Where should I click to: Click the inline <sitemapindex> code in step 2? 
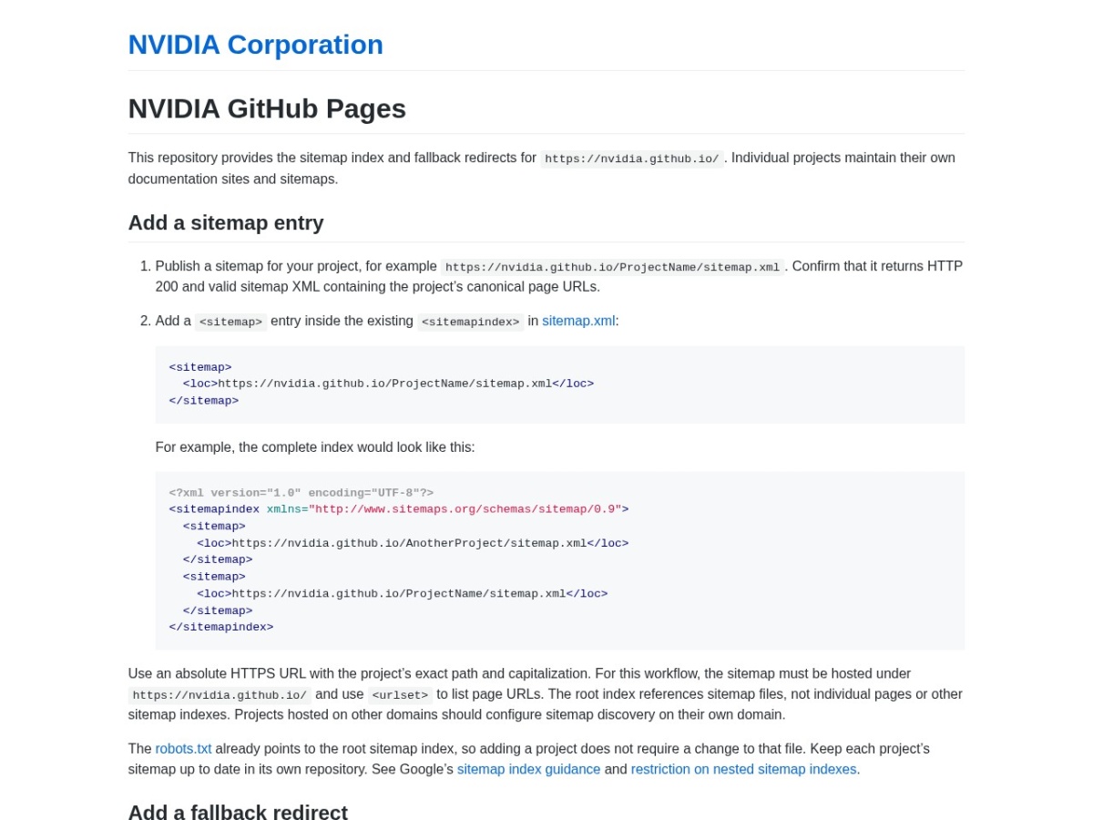pyautogui.click(x=471, y=322)
